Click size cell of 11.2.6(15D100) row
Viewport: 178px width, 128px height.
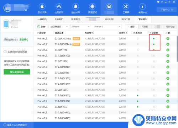coord(122,67)
